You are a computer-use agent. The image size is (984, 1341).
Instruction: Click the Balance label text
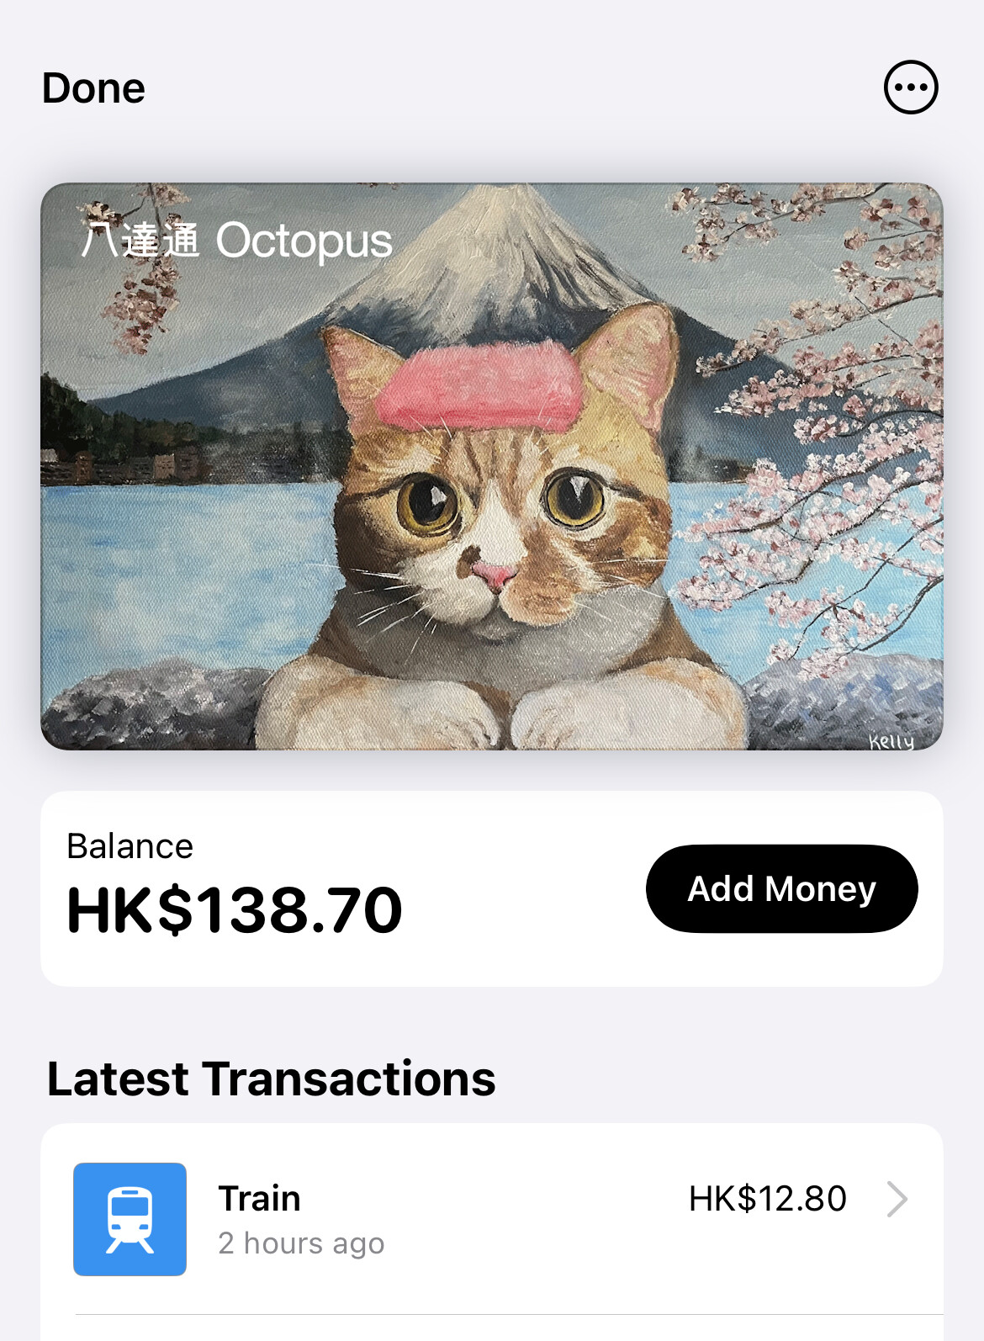130,846
